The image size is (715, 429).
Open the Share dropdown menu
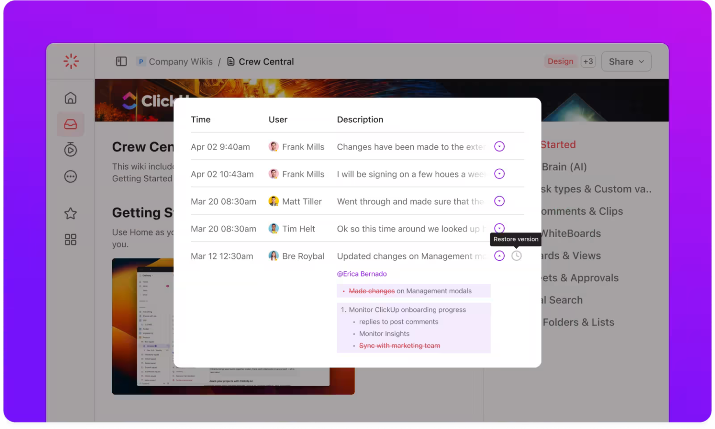tap(626, 61)
